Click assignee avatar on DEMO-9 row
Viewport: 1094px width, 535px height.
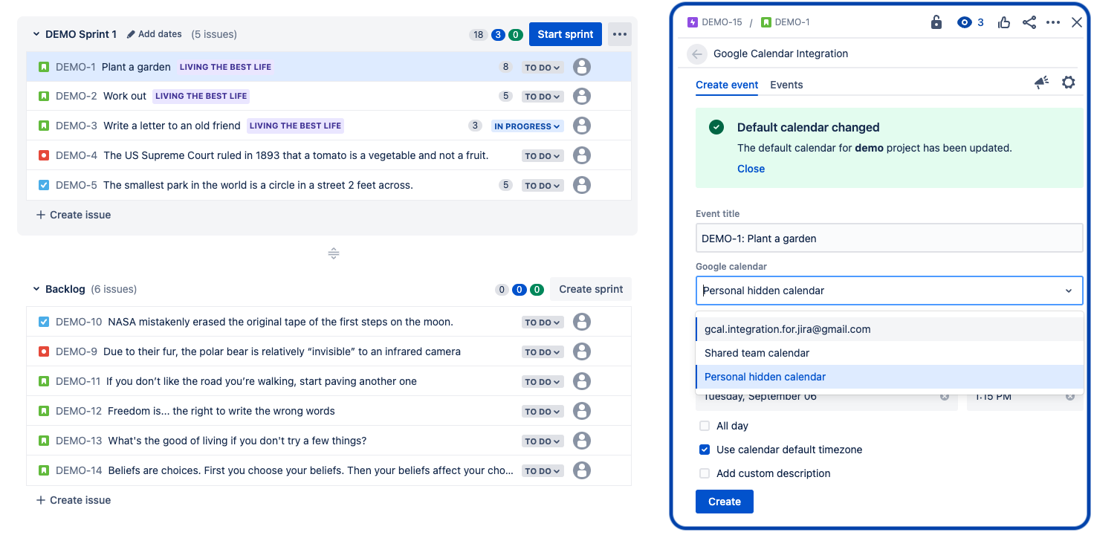(x=582, y=352)
